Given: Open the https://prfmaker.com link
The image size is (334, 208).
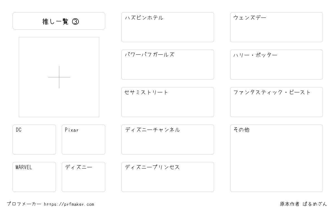Looking at the screenshot, I should [69, 204].
